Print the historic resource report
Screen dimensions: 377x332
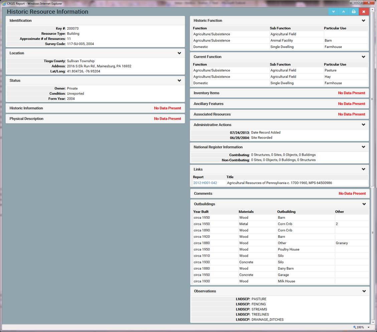[x=354, y=12]
